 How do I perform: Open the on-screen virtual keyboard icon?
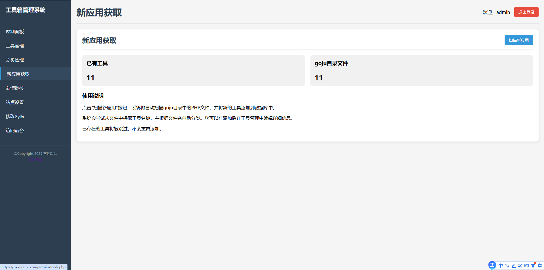tap(526, 266)
